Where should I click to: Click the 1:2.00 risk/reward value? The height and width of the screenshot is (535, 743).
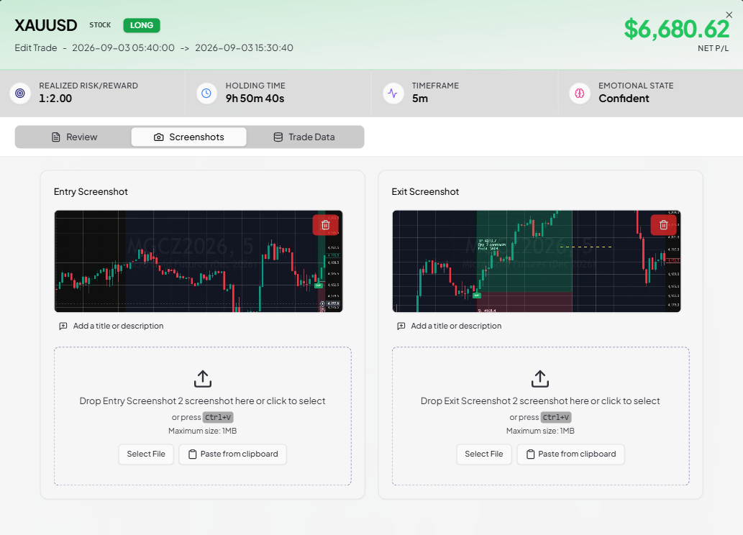pos(55,99)
